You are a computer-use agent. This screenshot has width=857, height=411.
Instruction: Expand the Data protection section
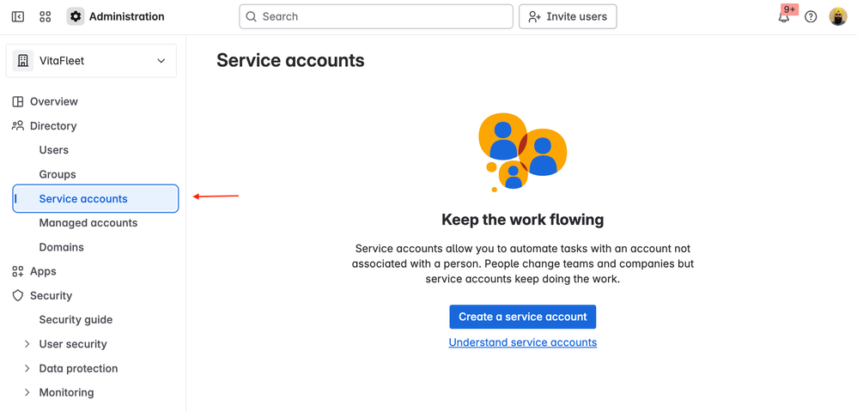pos(27,368)
